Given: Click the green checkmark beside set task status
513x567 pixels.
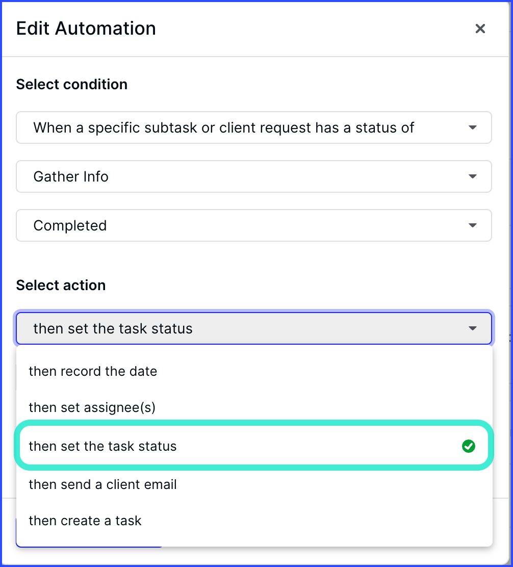Looking at the screenshot, I should [x=469, y=446].
